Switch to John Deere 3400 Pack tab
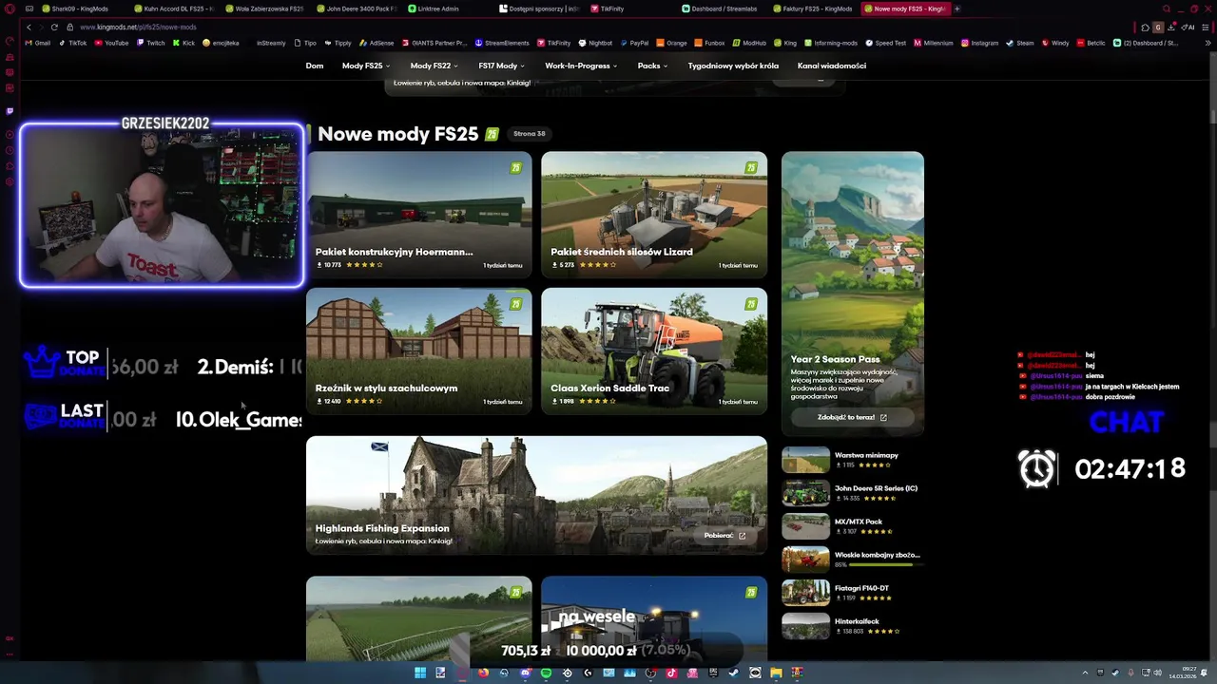The width and height of the screenshot is (1217, 684). (x=357, y=9)
